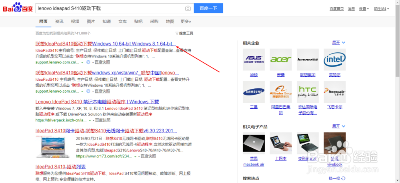Click Alibaba Group logo thumbnail
The image size is (400, 183).
pyautogui.click(x=281, y=92)
